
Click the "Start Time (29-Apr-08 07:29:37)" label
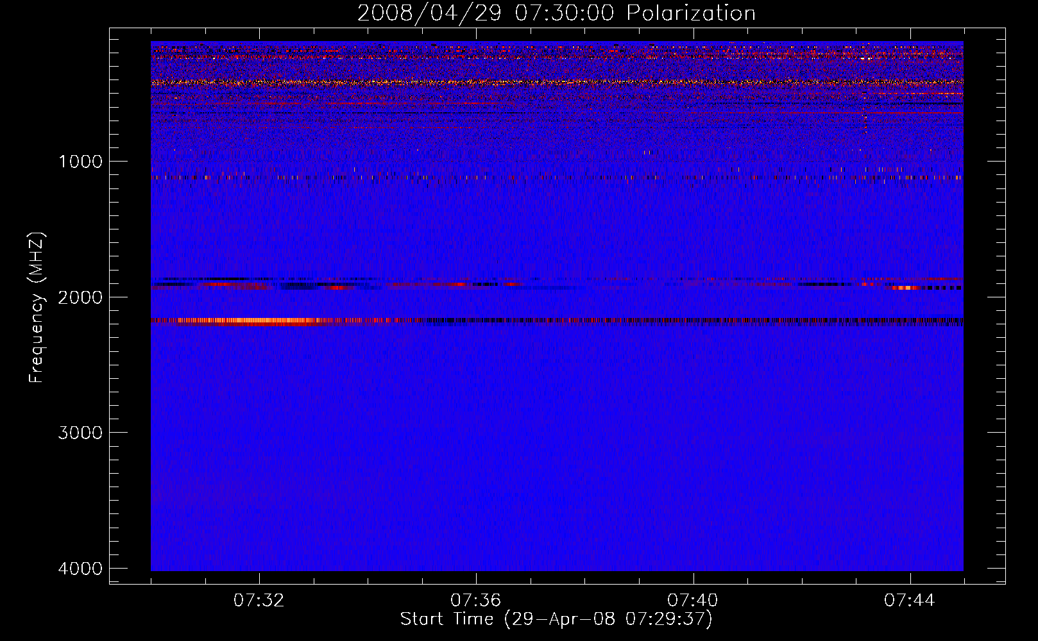(x=556, y=619)
